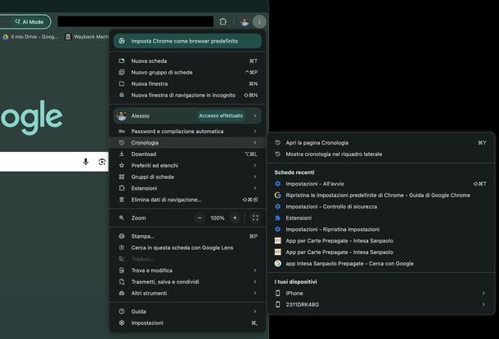Click the Google G icon beside Ripristina entry
This screenshot has height=339, width=499.
[x=278, y=195]
